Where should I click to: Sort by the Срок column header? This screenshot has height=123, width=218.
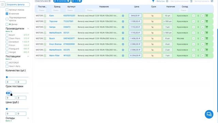click(x=154, y=7)
